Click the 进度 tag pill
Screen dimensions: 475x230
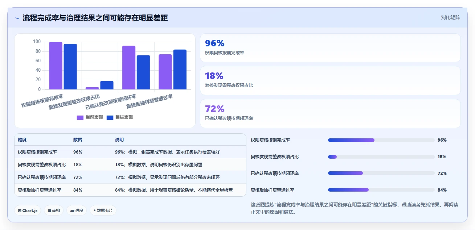77,210
